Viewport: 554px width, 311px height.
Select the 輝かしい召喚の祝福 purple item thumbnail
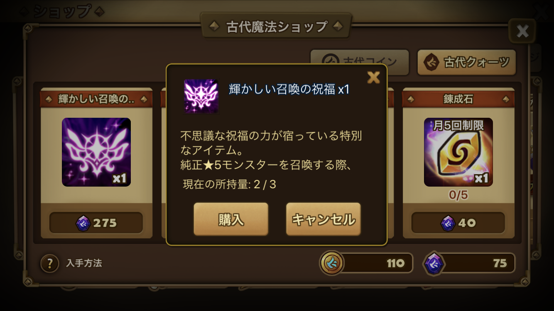click(x=96, y=152)
